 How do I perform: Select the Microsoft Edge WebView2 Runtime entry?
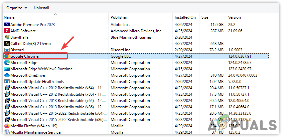coord(41,69)
